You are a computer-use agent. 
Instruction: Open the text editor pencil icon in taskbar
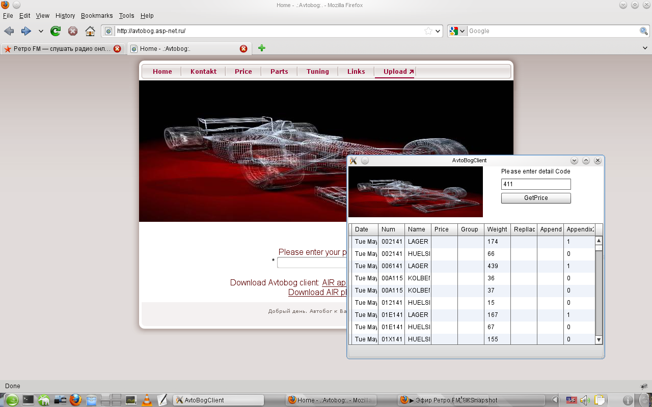click(162, 400)
